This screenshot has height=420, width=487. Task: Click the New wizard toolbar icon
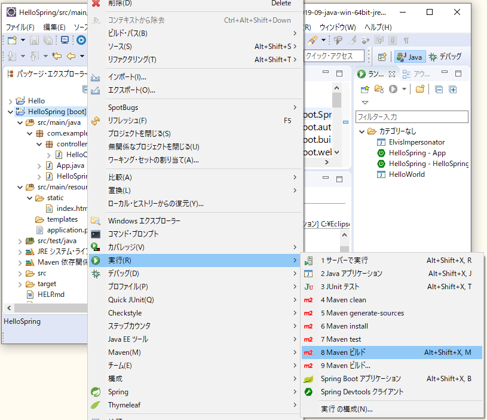click(x=11, y=40)
